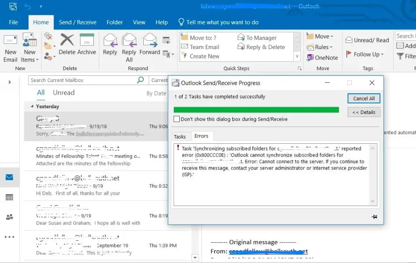
Task: Click the sender email link in Original message
Action: point(268,251)
